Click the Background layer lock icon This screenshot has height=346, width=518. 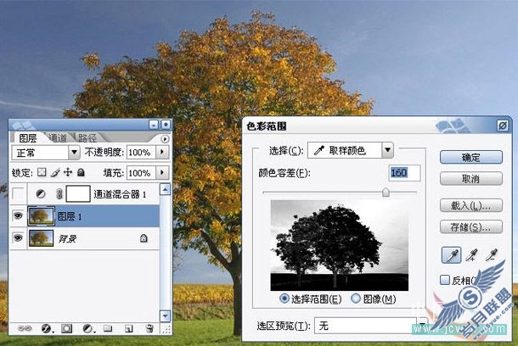[144, 237]
